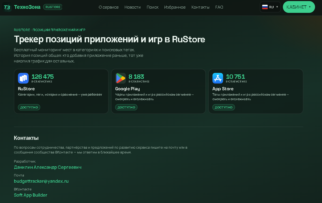
Task: Expand the КАБИНЕТ dropdown menu
Action: (299, 7)
